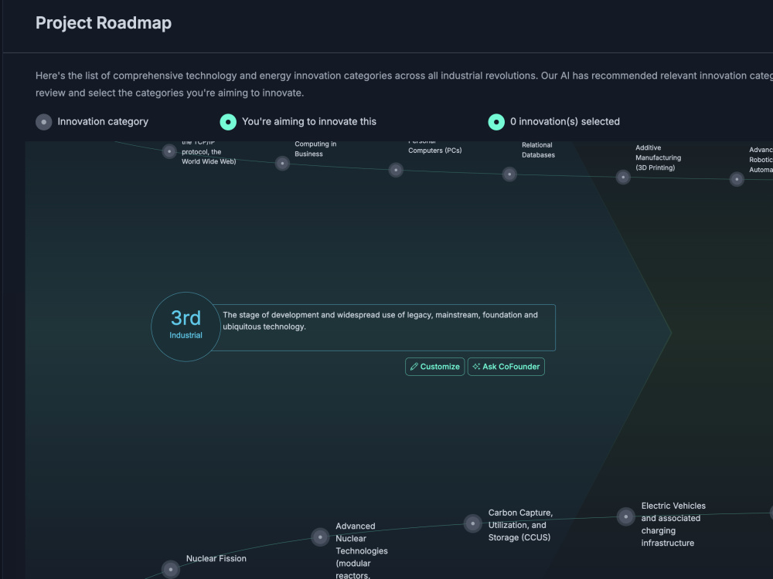The image size is (773, 579).
Task: Click the Carbon Capture, Utilization label text
Action: pyautogui.click(x=520, y=525)
